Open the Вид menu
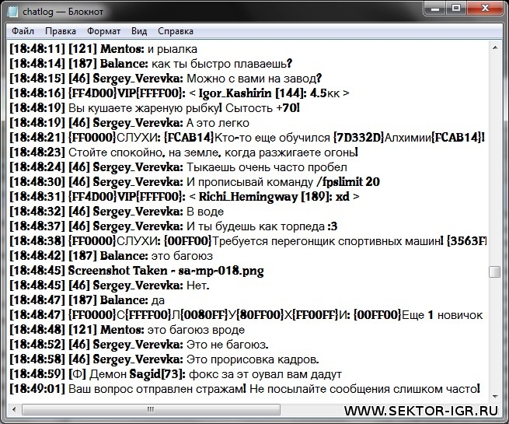This screenshot has width=509, height=424. 139,31
